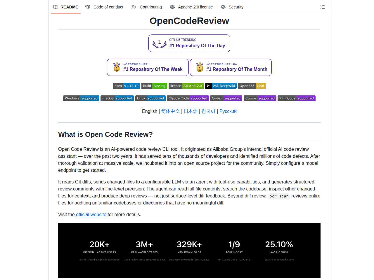The image size is (374, 280).
Task: Switch README language to 한국어
Action: (x=208, y=111)
